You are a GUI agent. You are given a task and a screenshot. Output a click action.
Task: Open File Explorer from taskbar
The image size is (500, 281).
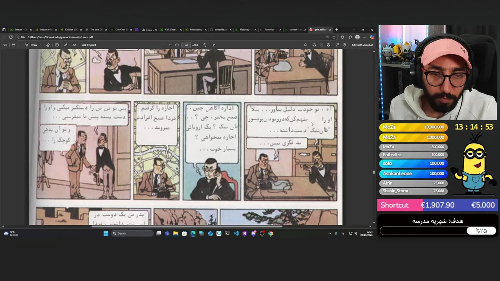(x=176, y=233)
